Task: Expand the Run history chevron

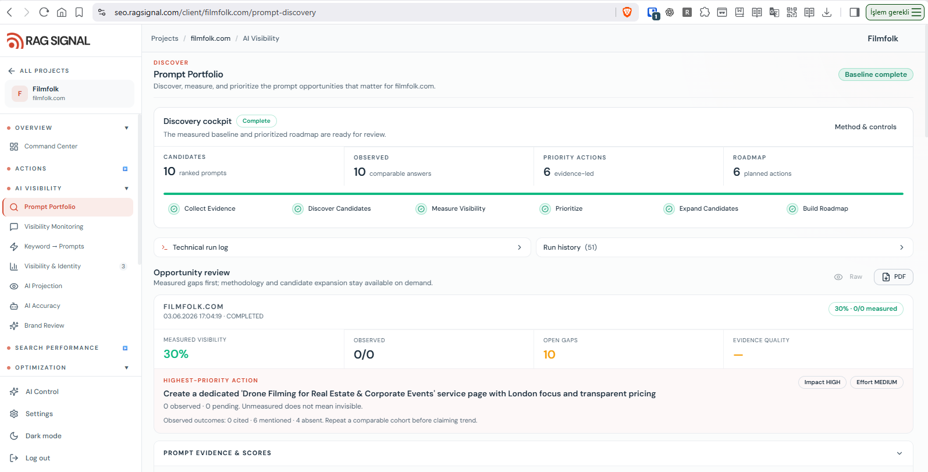Action: click(x=902, y=247)
